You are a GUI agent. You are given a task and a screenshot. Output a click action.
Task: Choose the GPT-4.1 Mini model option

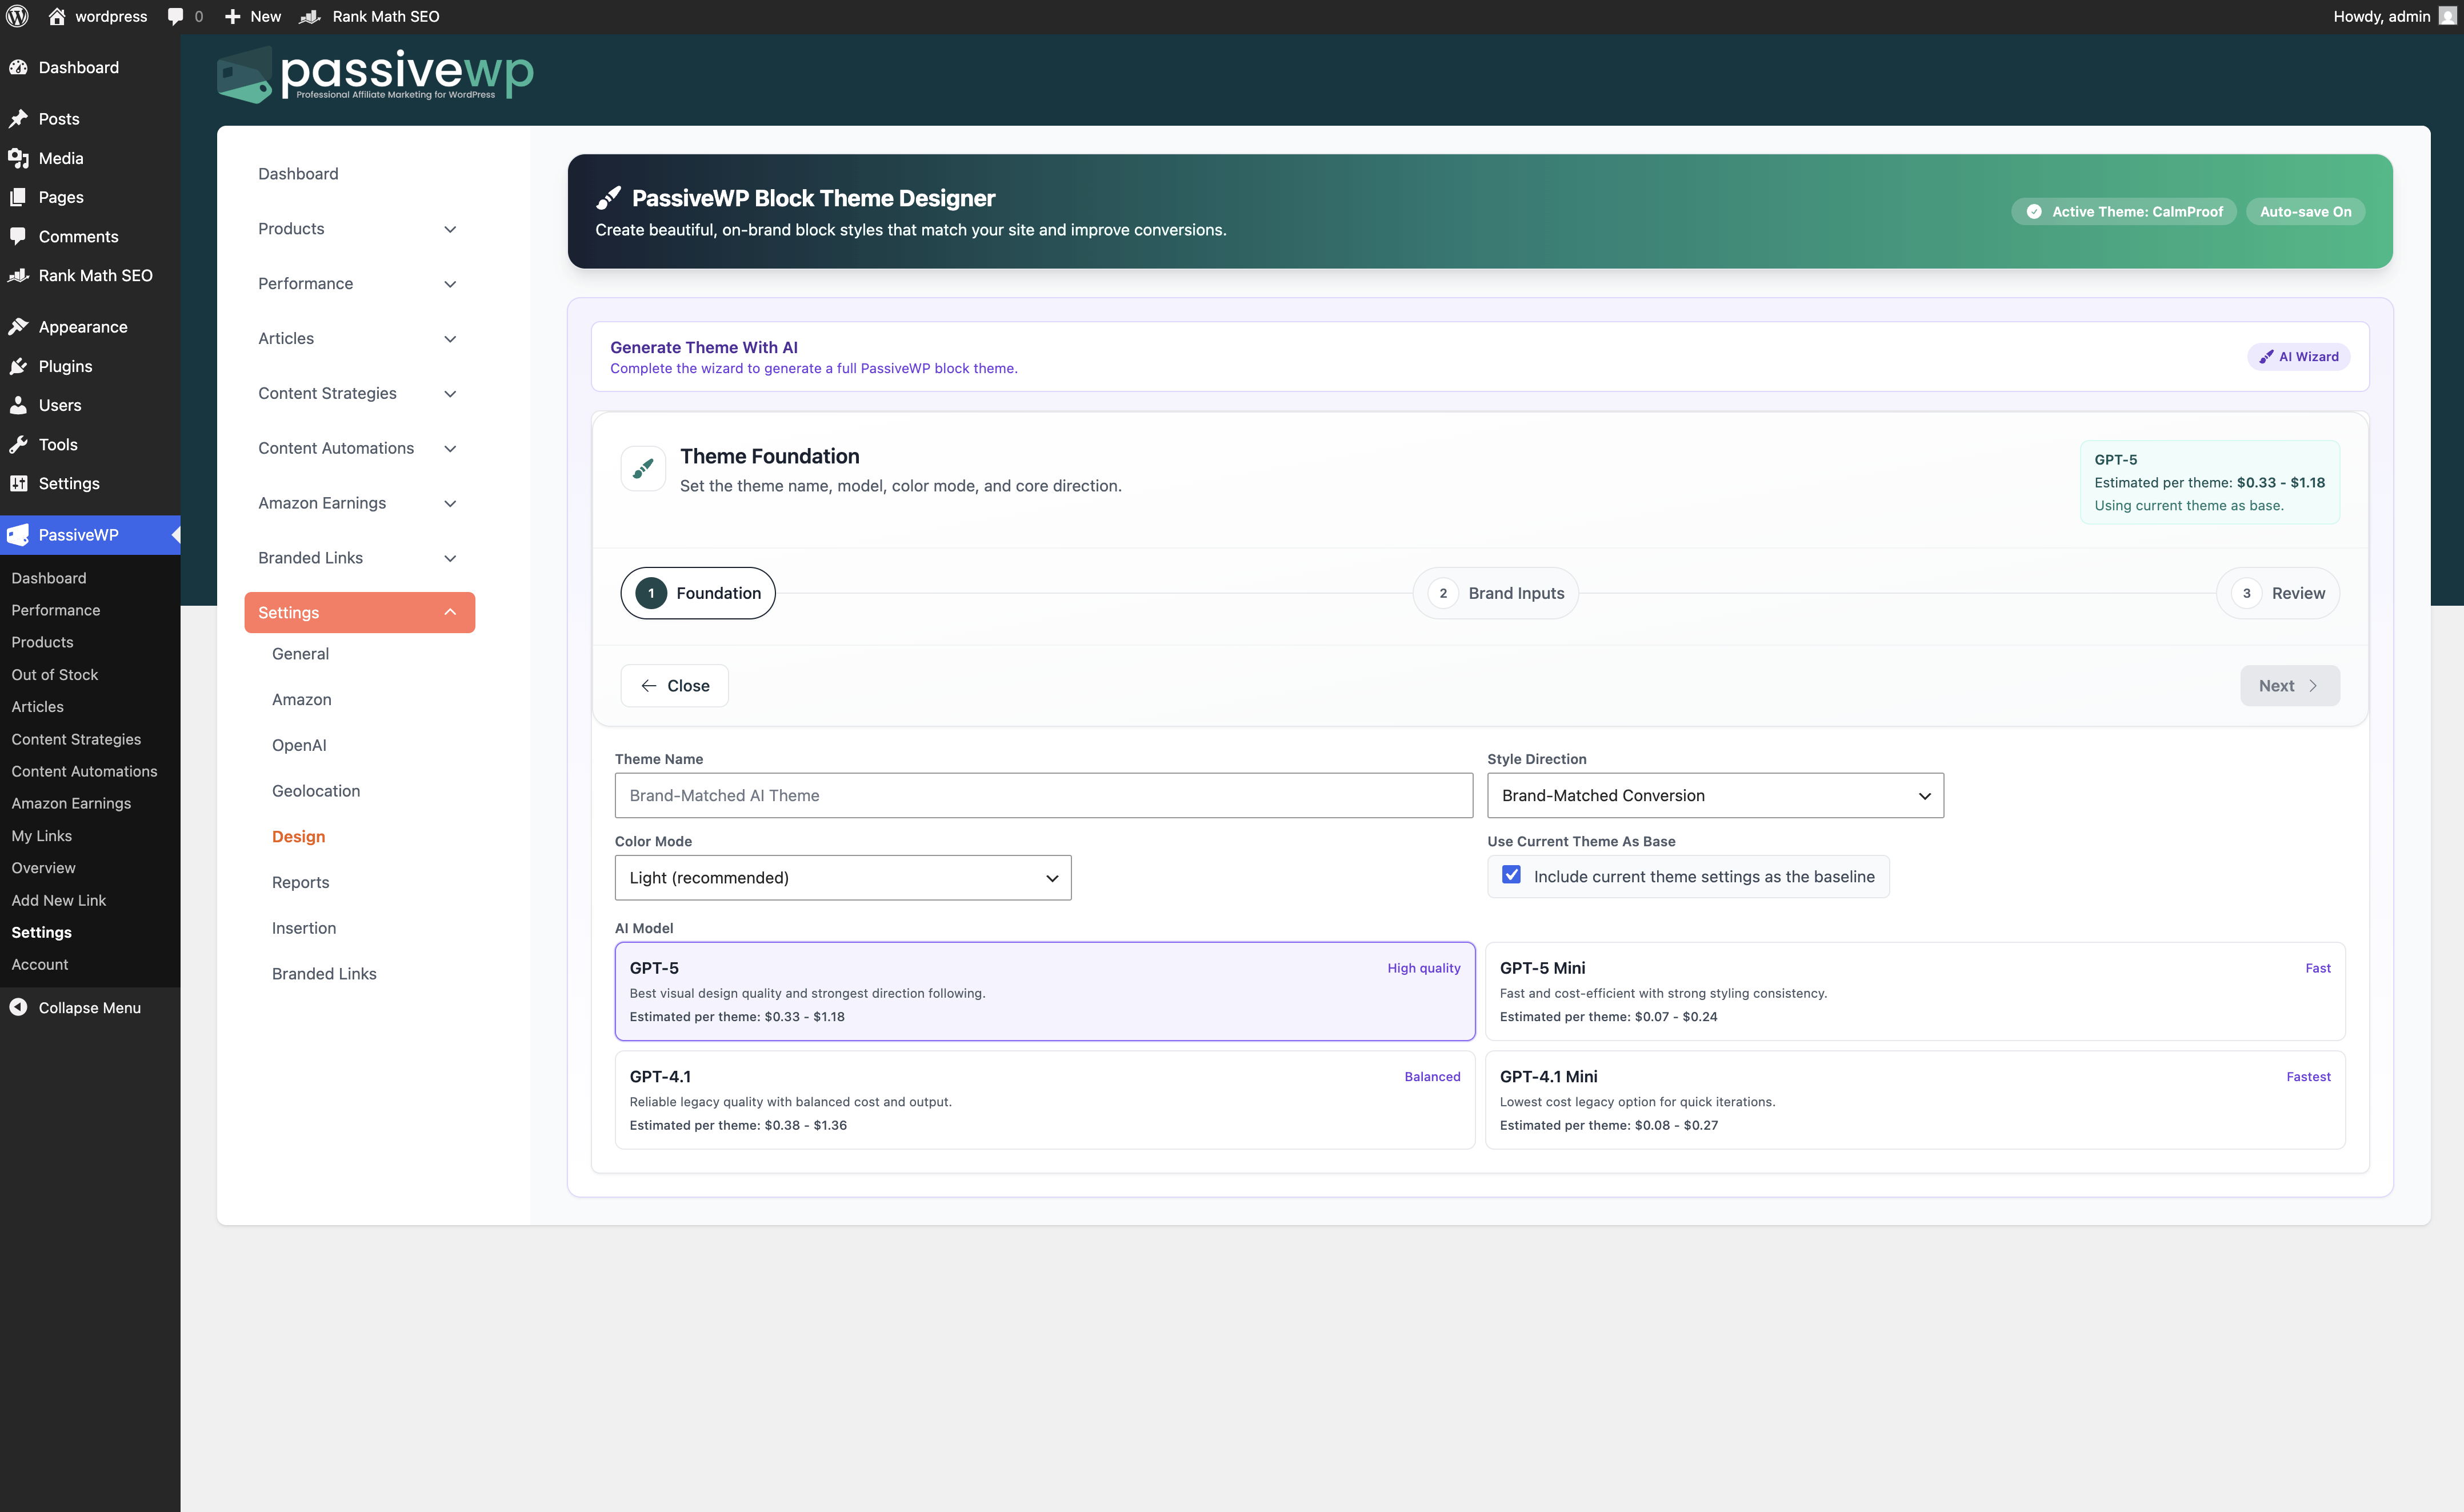pos(1914,1099)
